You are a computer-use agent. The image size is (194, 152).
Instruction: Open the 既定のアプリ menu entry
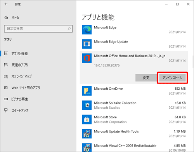[x=20, y=65]
